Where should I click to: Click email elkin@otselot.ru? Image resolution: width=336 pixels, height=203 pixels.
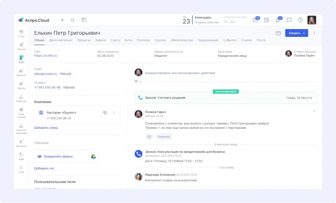coord(45,74)
